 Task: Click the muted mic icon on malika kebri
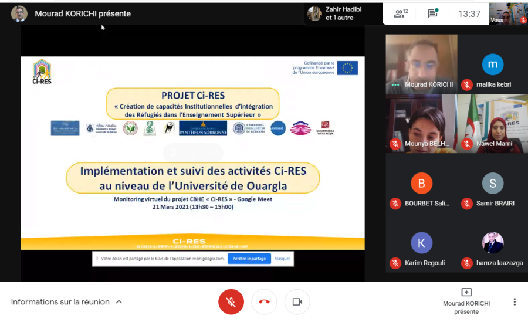467,84
